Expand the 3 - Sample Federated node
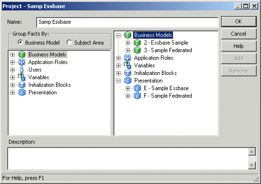The image size is (261, 184). [x=128, y=50]
